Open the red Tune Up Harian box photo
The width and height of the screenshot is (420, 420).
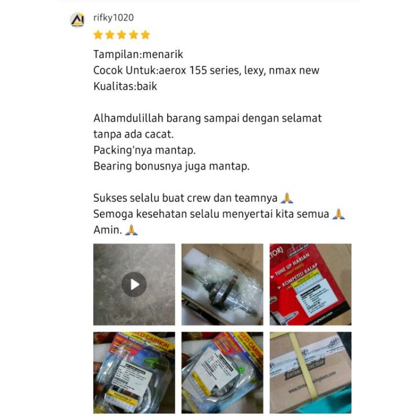(311, 284)
